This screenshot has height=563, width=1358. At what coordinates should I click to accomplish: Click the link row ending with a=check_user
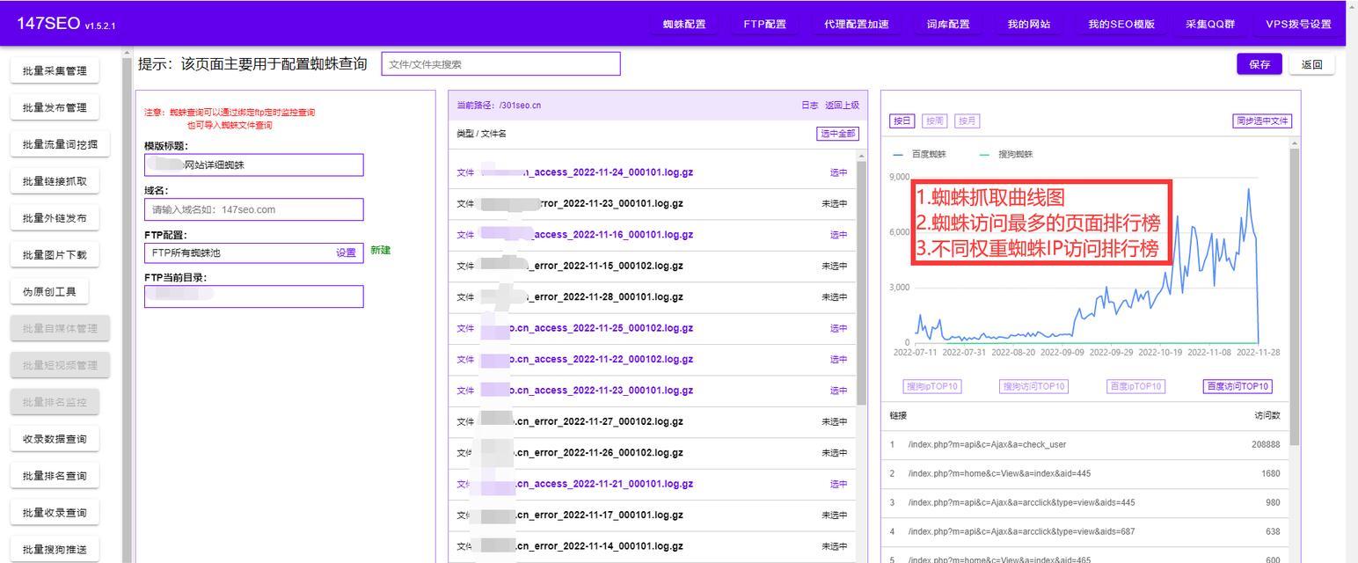1084,445
